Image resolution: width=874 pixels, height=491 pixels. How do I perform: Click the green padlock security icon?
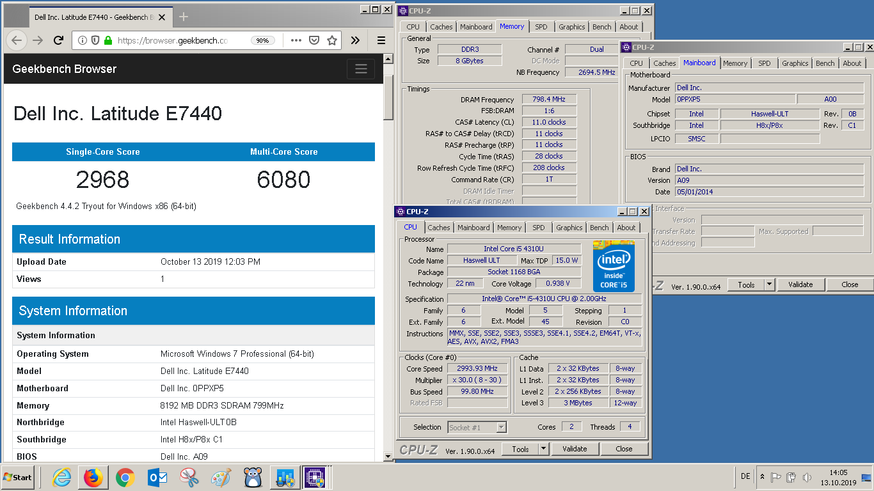point(108,40)
